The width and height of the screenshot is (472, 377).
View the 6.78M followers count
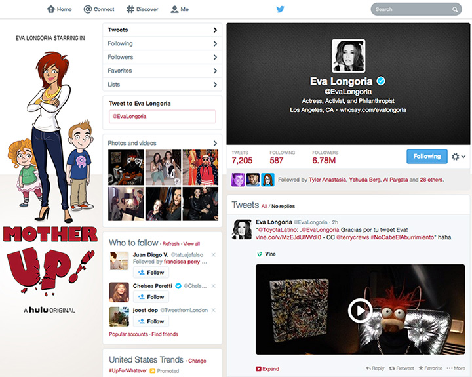(x=325, y=157)
